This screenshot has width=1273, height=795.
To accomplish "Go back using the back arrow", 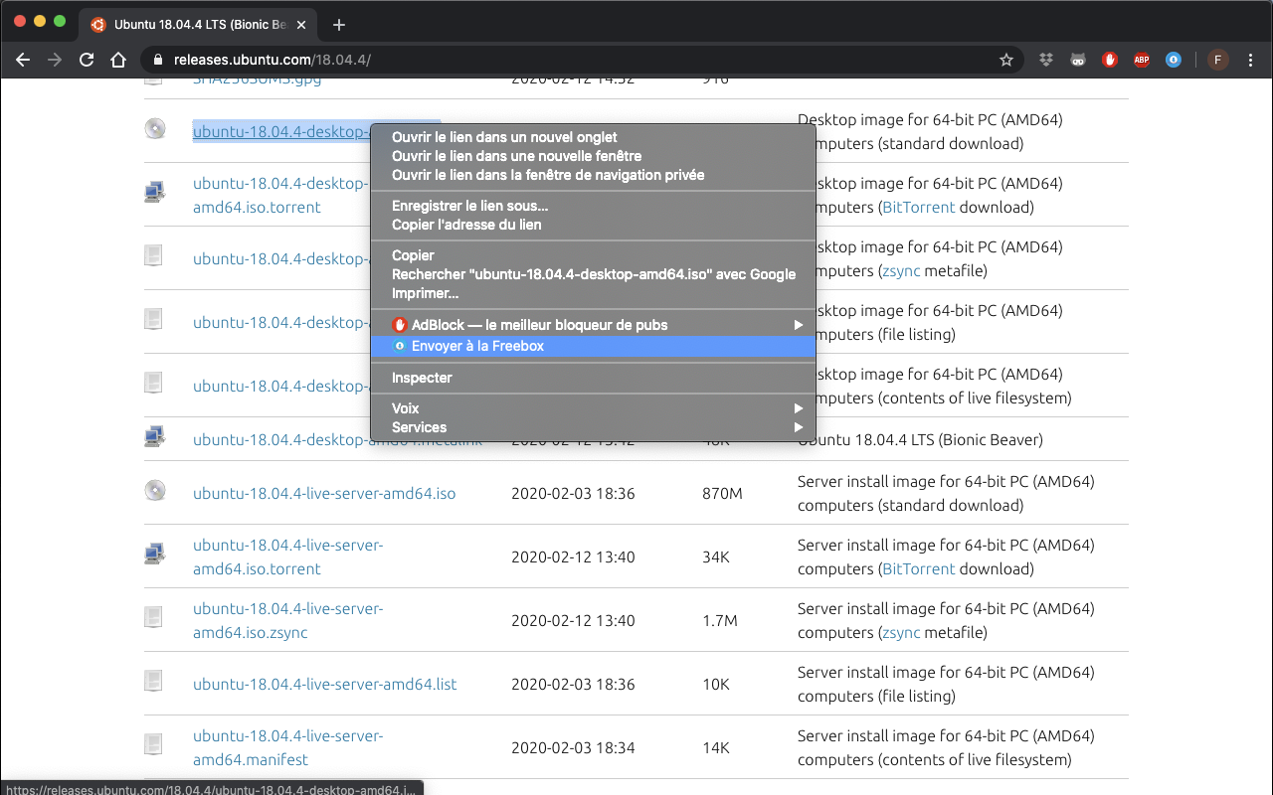I will [22, 60].
